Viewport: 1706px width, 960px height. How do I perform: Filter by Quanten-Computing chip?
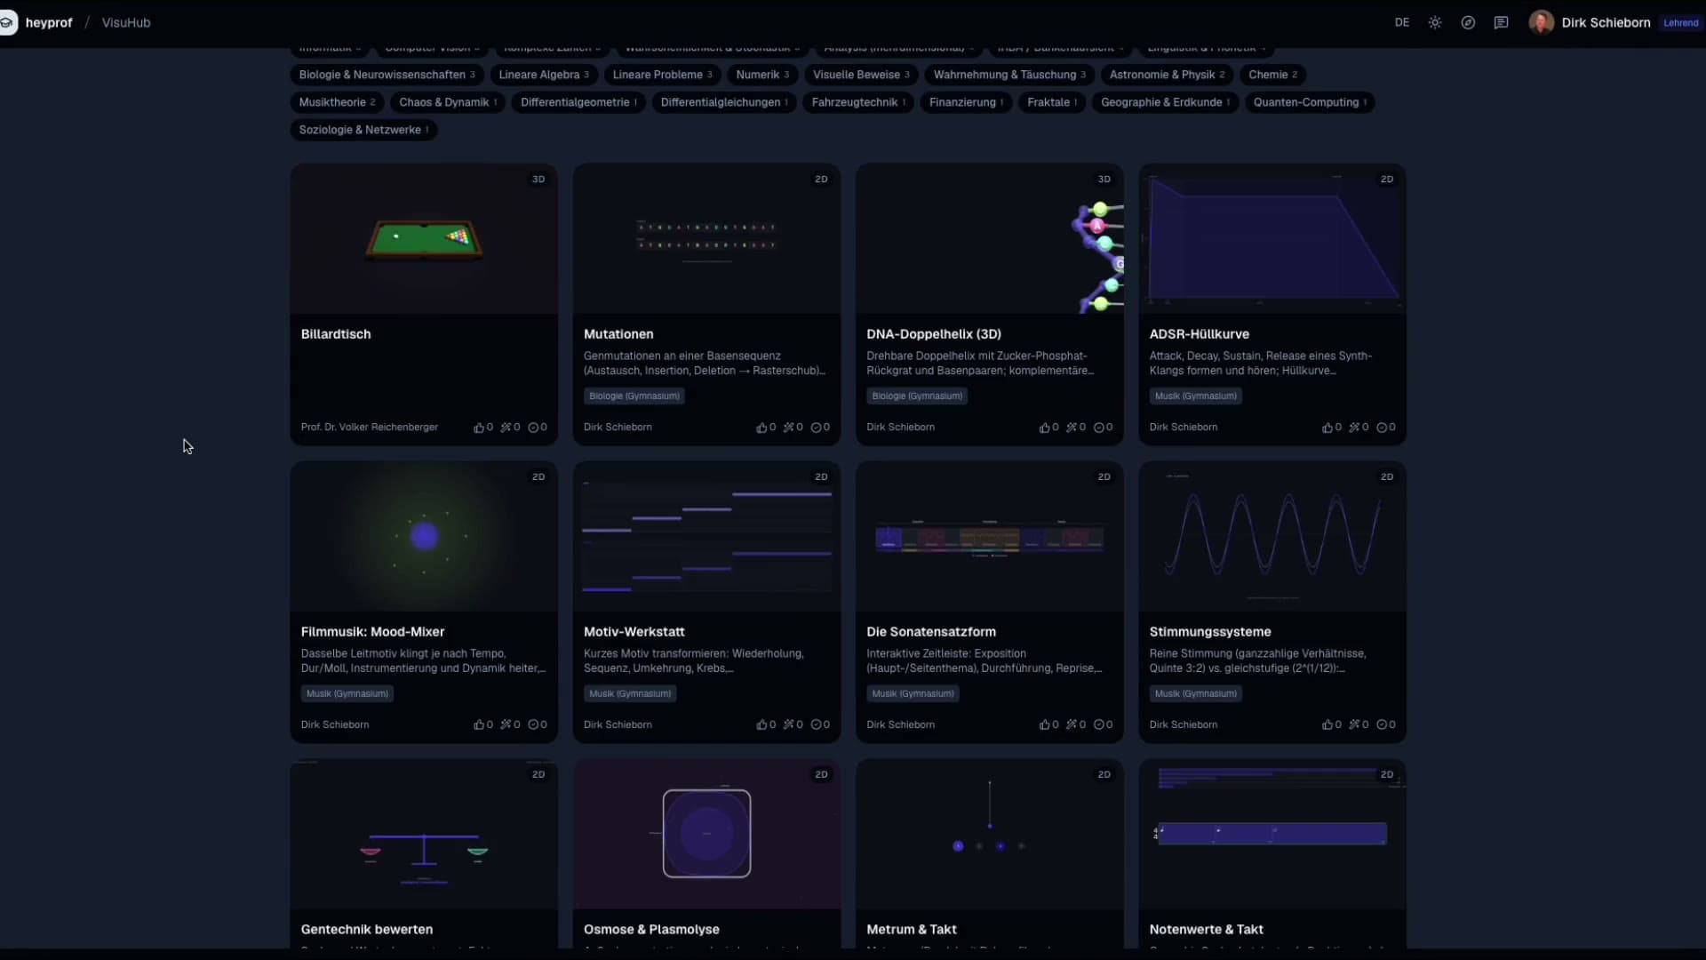click(x=1310, y=102)
